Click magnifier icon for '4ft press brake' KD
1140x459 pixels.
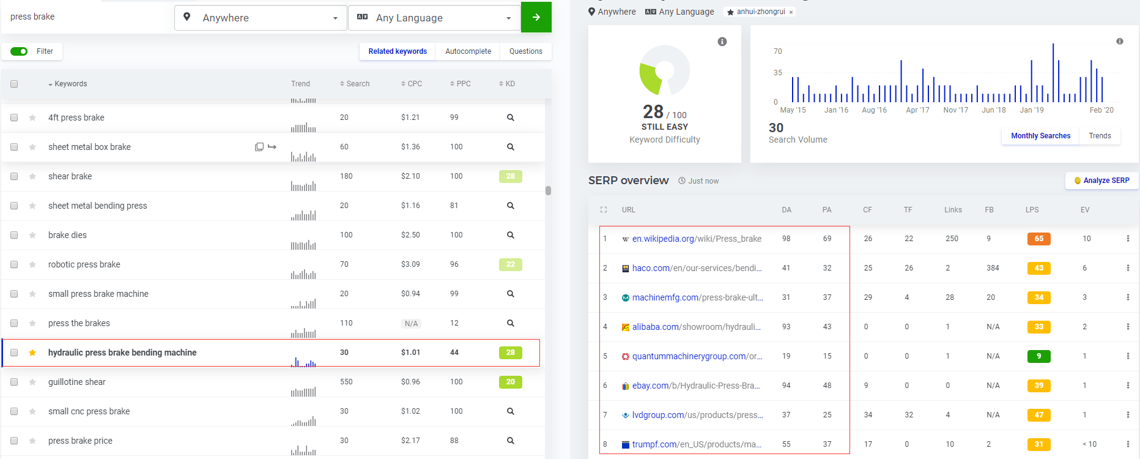pyautogui.click(x=510, y=118)
